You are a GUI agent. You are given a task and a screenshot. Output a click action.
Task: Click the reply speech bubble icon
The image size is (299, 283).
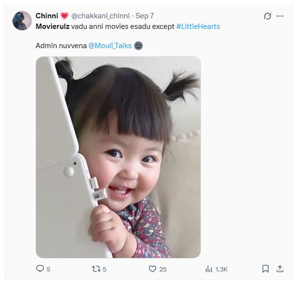(40, 269)
